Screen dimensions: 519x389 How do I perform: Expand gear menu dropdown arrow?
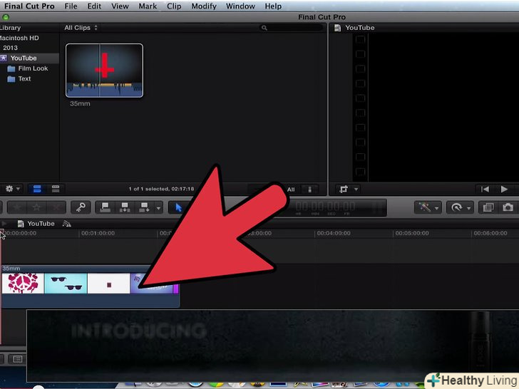coord(19,189)
